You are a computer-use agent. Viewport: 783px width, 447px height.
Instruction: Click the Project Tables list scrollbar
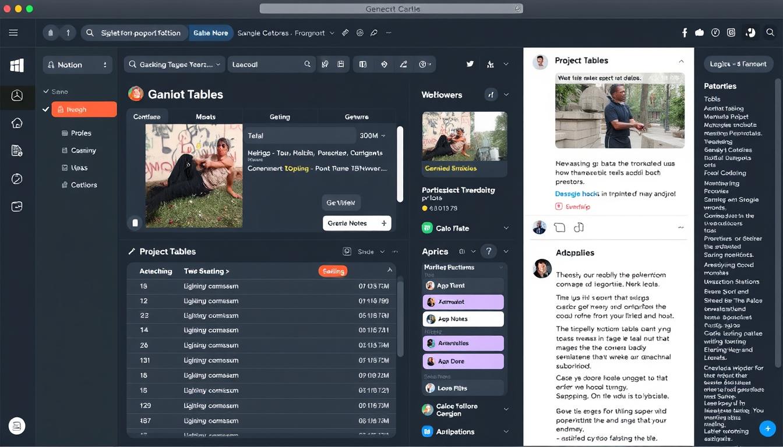[400, 319]
